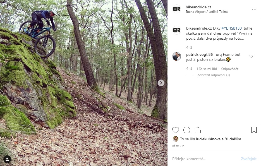Open liker avatar beside "To se líbí"
The height and width of the screenshot is (166, 268).
[176, 139]
